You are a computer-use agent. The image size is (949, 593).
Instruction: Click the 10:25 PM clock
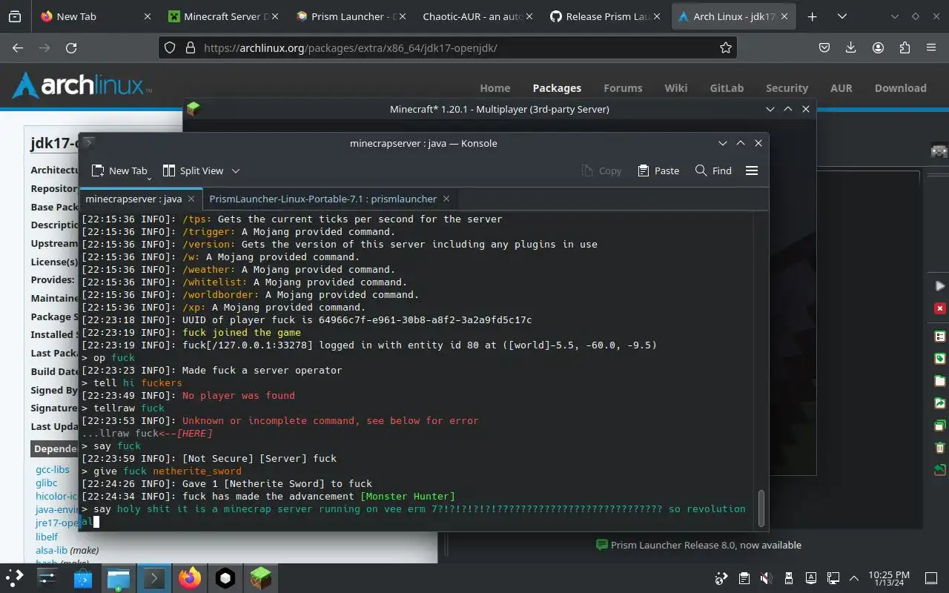click(x=888, y=574)
